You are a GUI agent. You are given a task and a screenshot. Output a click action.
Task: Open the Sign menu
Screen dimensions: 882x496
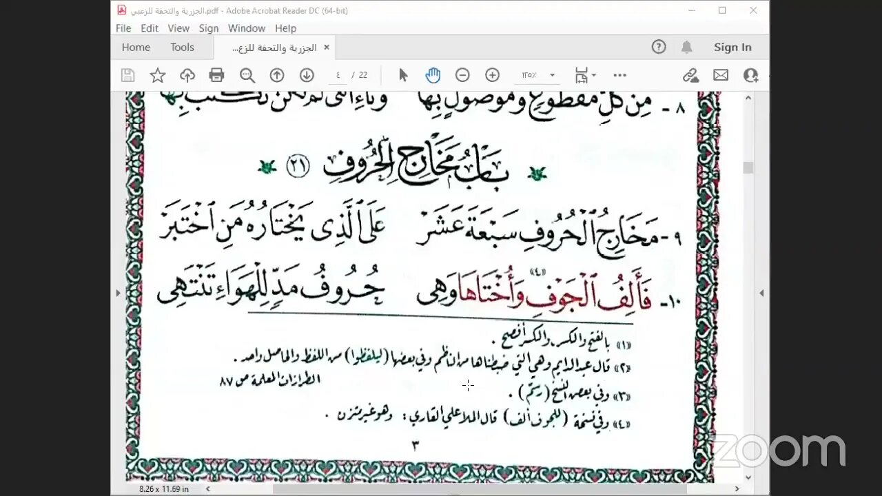pos(209,28)
